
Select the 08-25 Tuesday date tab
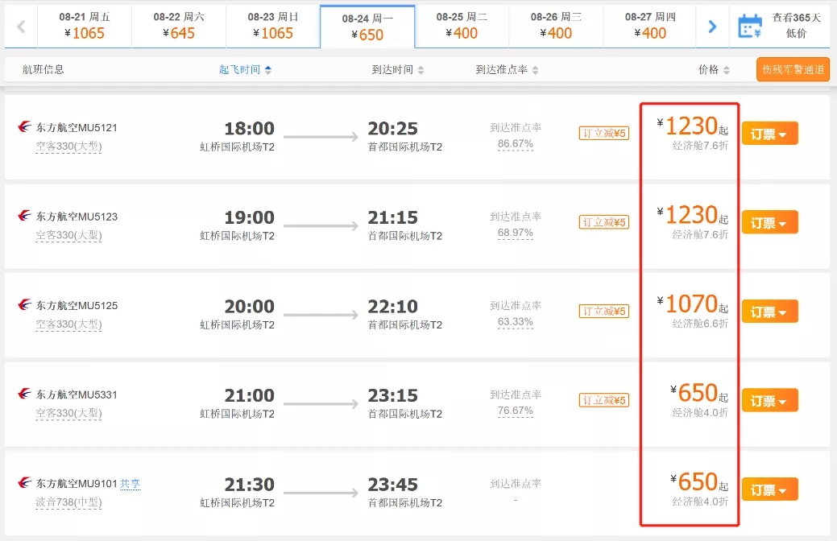point(462,26)
